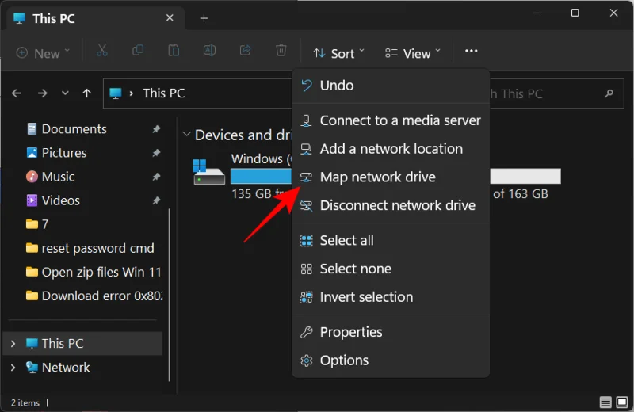Viewport: 634px width, 412px height.
Task: Click the of 163 GB text
Action: pos(521,193)
